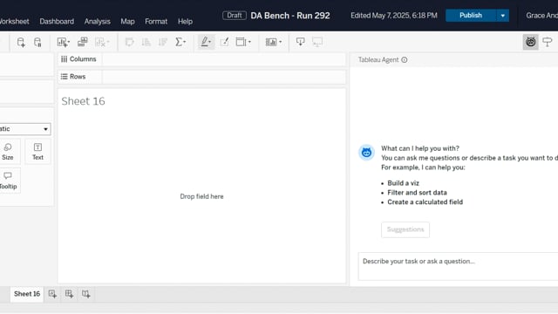This screenshot has height=314, width=558.
Task: Click the Draft badge
Action: click(235, 16)
